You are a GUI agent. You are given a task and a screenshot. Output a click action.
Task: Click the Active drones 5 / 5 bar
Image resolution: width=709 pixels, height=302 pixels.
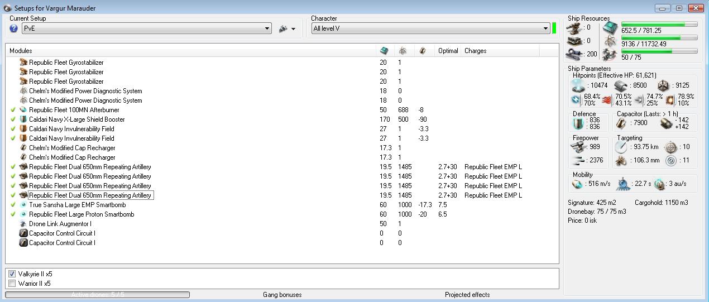(98, 295)
